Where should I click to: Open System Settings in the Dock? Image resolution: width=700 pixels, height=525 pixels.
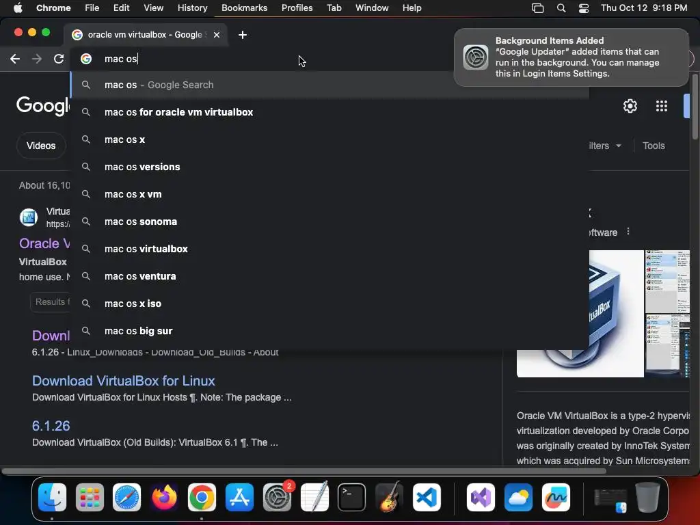(278, 497)
